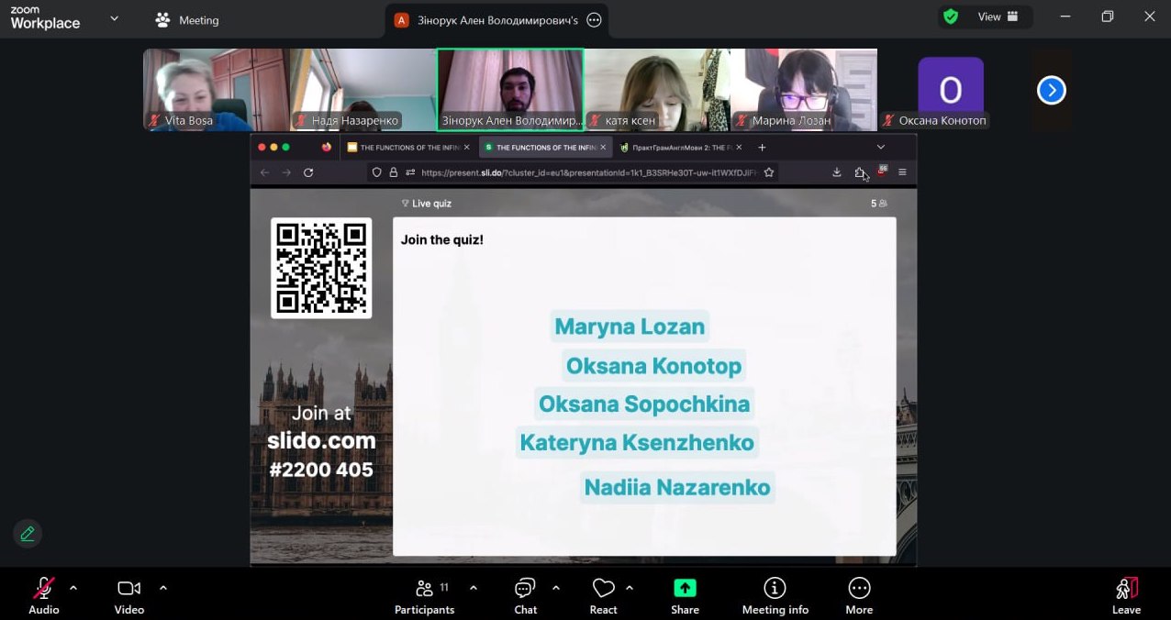This screenshot has width=1171, height=620.
Task: Click the name Maryna Lozan
Action: pyautogui.click(x=630, y=327)
